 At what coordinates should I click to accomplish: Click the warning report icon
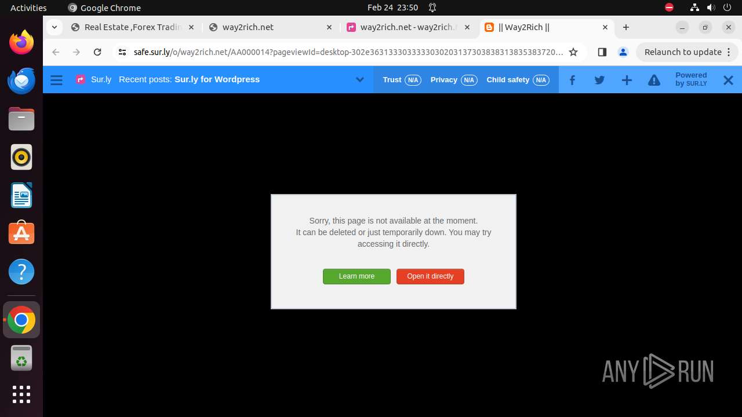coord(654,80)
